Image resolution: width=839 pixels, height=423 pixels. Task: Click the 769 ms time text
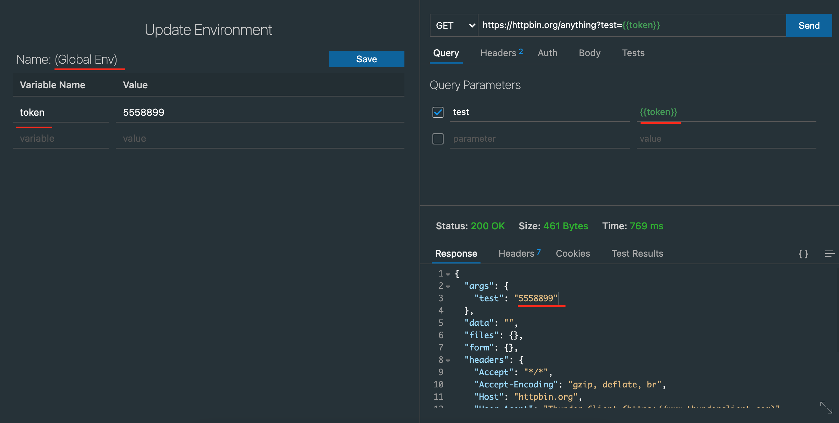646,226
